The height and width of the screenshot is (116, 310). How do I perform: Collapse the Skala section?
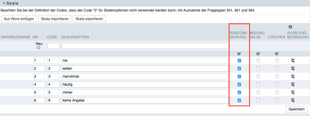click(4, 3)
